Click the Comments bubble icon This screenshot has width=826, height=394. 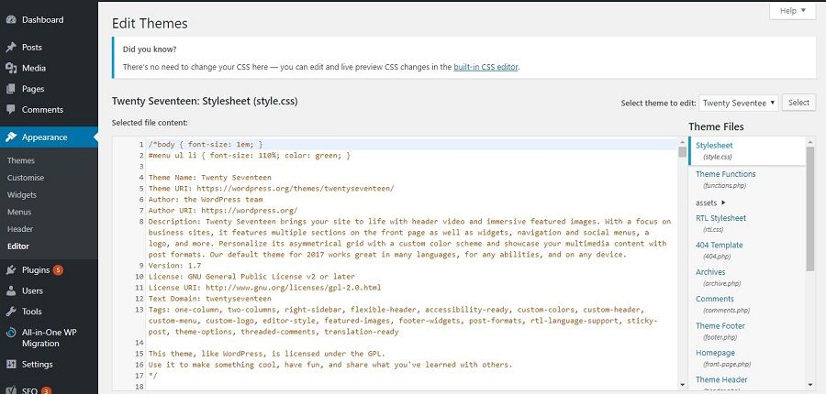point(11,110)
